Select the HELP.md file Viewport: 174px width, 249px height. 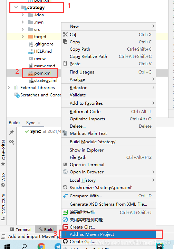coord(40,51)
